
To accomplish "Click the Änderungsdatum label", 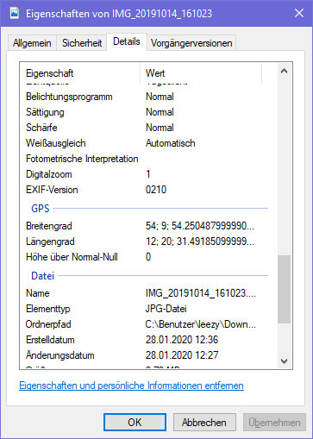I will (60, 355).
